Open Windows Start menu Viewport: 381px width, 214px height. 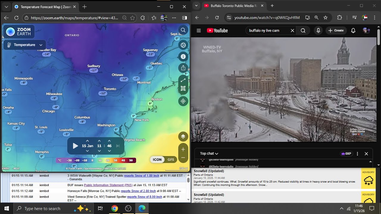7,209
